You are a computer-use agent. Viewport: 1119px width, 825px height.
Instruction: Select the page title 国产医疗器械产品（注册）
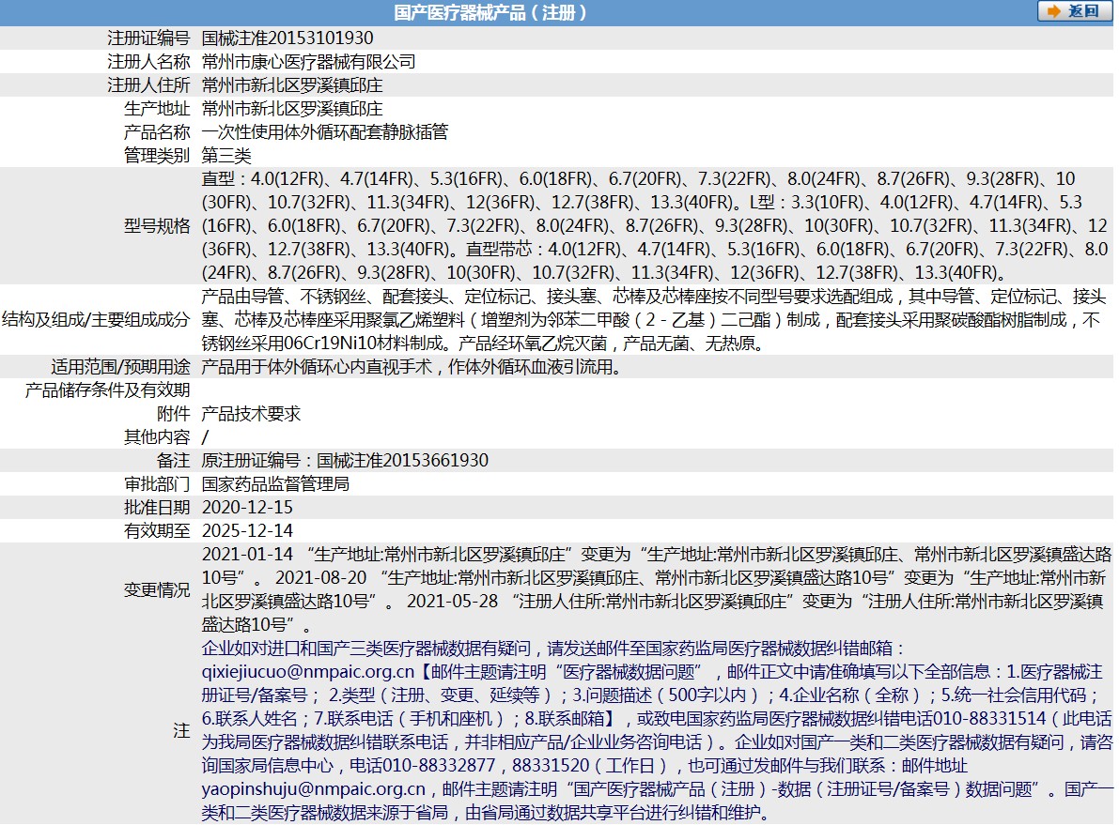[x=490, y=12]
